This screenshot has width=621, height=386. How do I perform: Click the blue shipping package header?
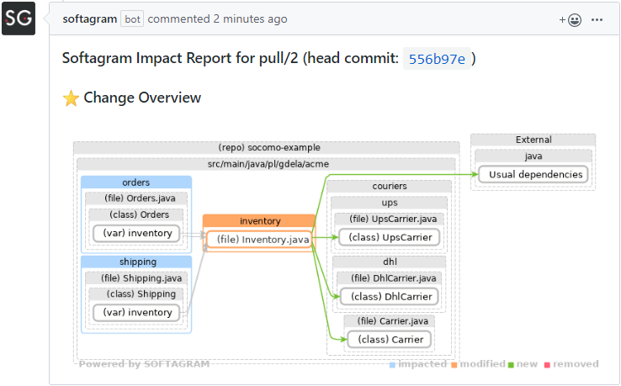[136, 262]
